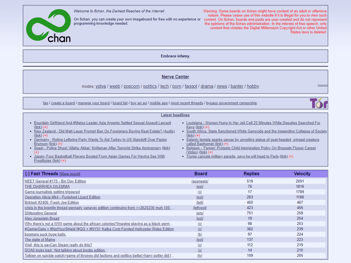Open the View more fast threads link
Image resolution: width=351 pixels, height=263 pixels.
point(70,174)
